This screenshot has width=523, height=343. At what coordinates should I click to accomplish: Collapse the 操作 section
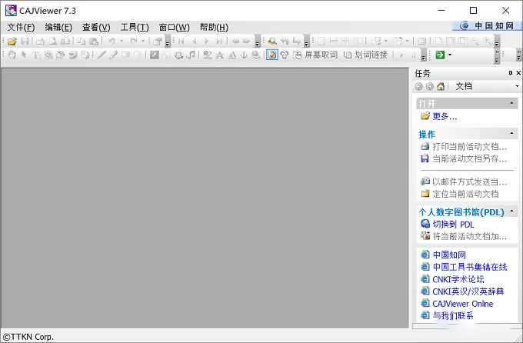[511, 134]
